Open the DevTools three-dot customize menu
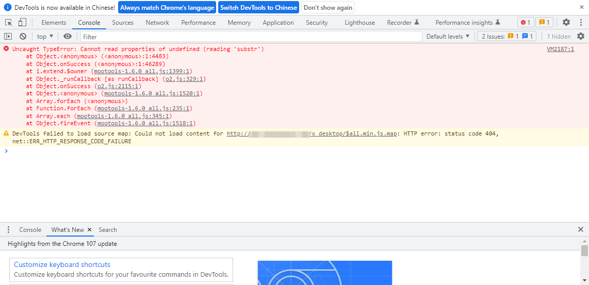 coord(581,23)
